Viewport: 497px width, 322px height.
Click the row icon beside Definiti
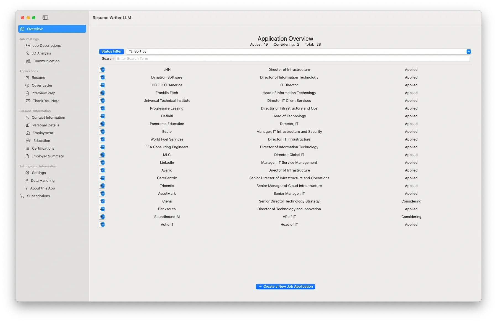pos(102,116)
